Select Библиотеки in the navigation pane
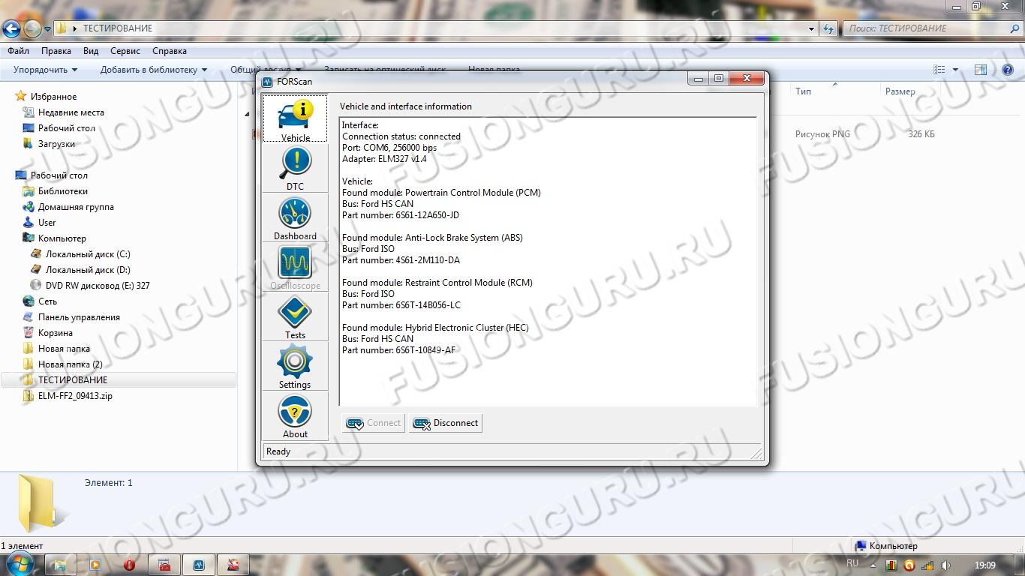The width and height of the screenshot is (1025, 576). coord(63,191)
